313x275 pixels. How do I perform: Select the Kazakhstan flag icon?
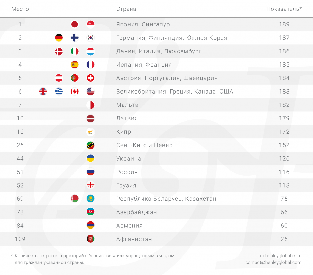coord(90,199)
